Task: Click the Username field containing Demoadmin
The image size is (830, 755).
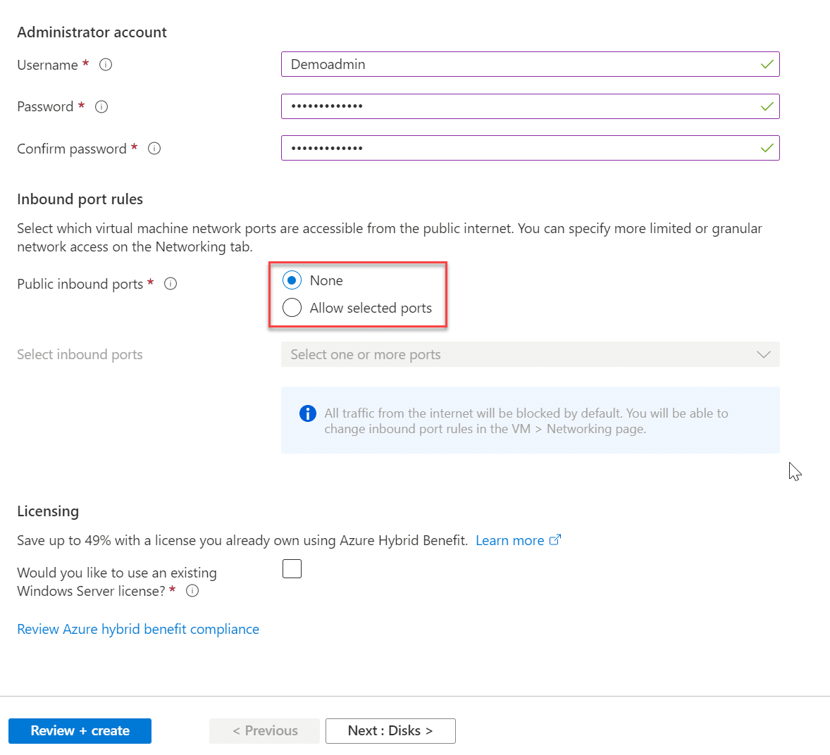Action: [x=530, y=64]
